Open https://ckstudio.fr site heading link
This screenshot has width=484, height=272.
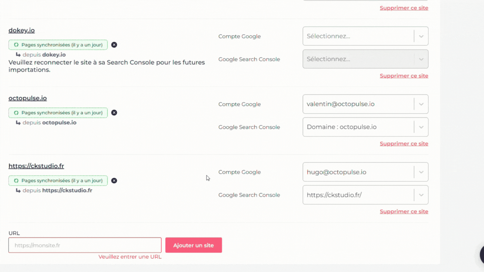click(x=36, y=166)
